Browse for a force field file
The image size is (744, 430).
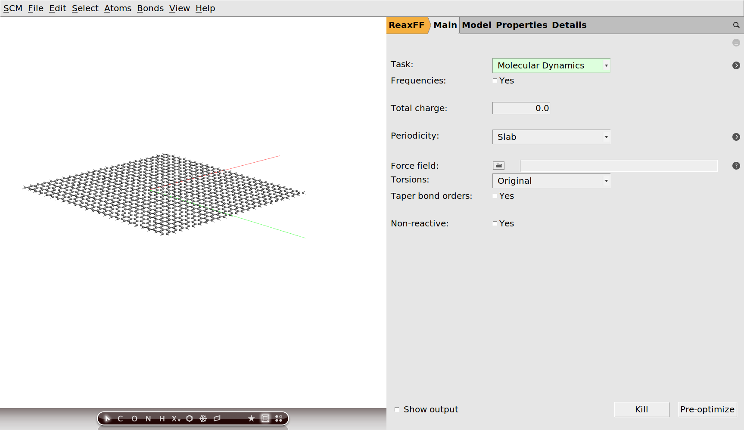(498, 165)
